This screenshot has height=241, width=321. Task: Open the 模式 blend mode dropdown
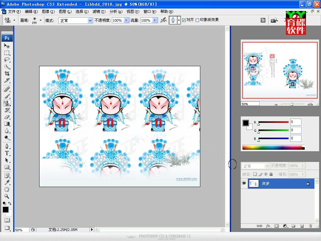point(90,20)
